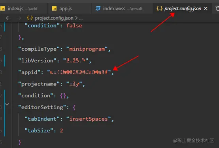219x148 pixels.
Task: Close the project.config.json tab
Action: [206, 9]
